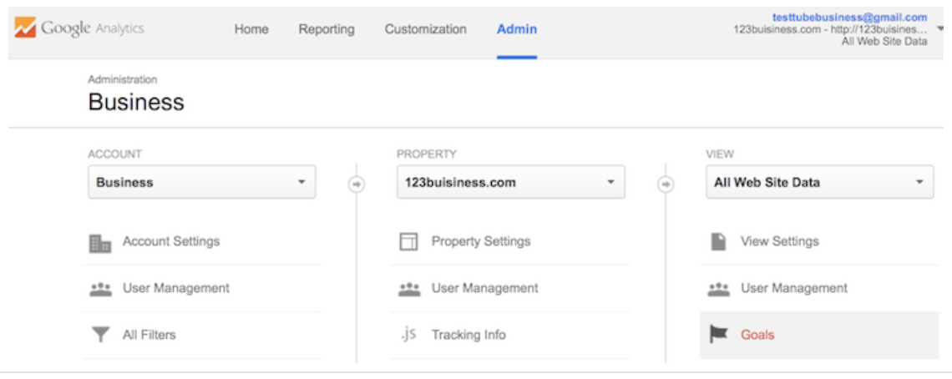Click the Property Settings layout icon
Image resolution: width=952 pixels, height=379 pixels.
click(408, 242)
